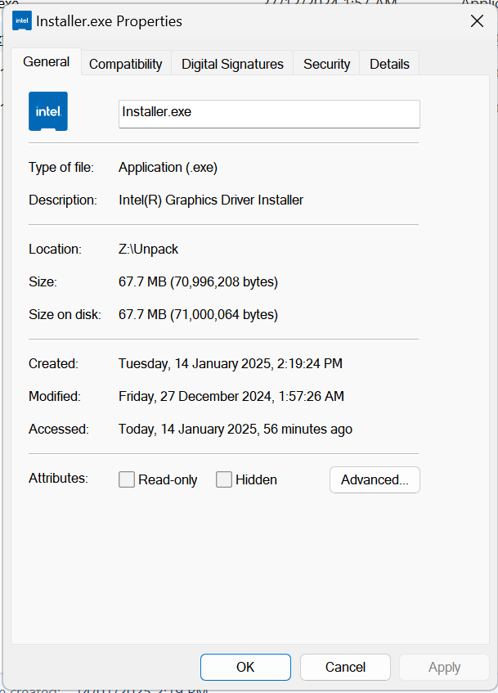Click the Intel icon in the title bar
The image size is (498, 693).
[22, 21]
